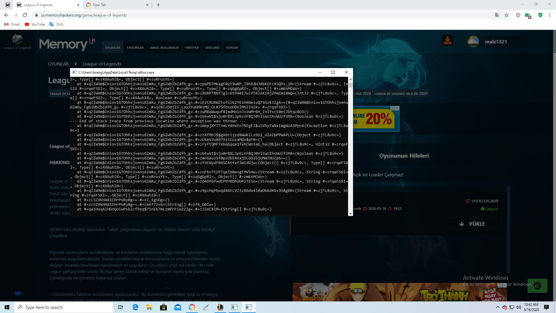
Task: Open the network icon in tray
Action: click(512, 307)
